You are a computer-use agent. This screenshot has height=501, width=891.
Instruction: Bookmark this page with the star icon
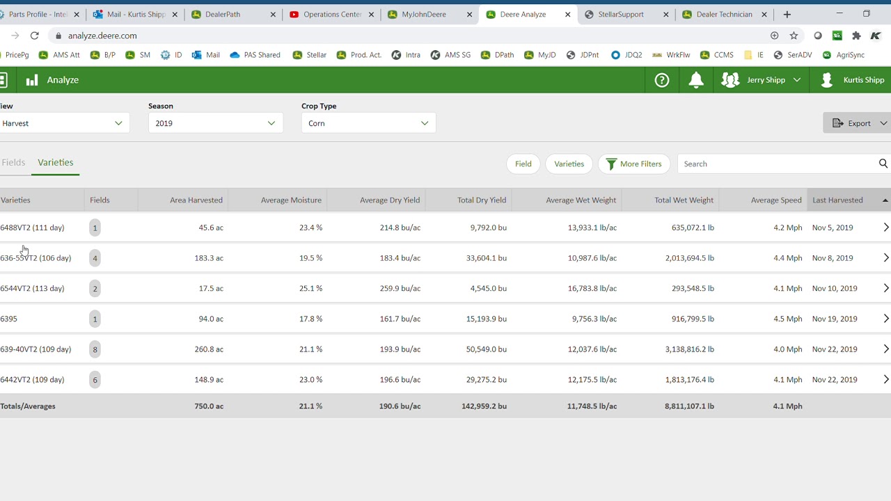(x=794, y=35)
